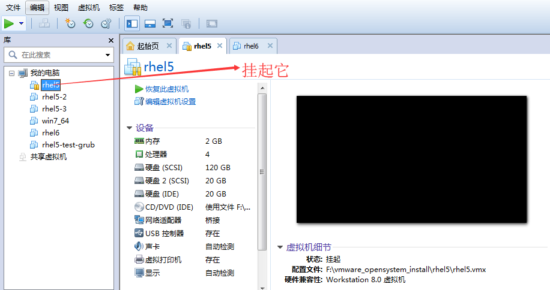The image size is (550, 290).
Task: Click the 显示 display device icon
Action: pyautogui.click(x=139, y=273)
